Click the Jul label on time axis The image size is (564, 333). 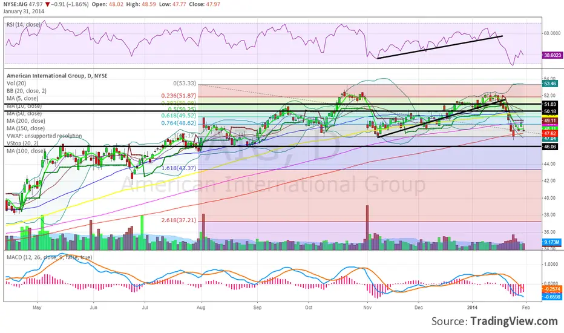pos(145,308)
